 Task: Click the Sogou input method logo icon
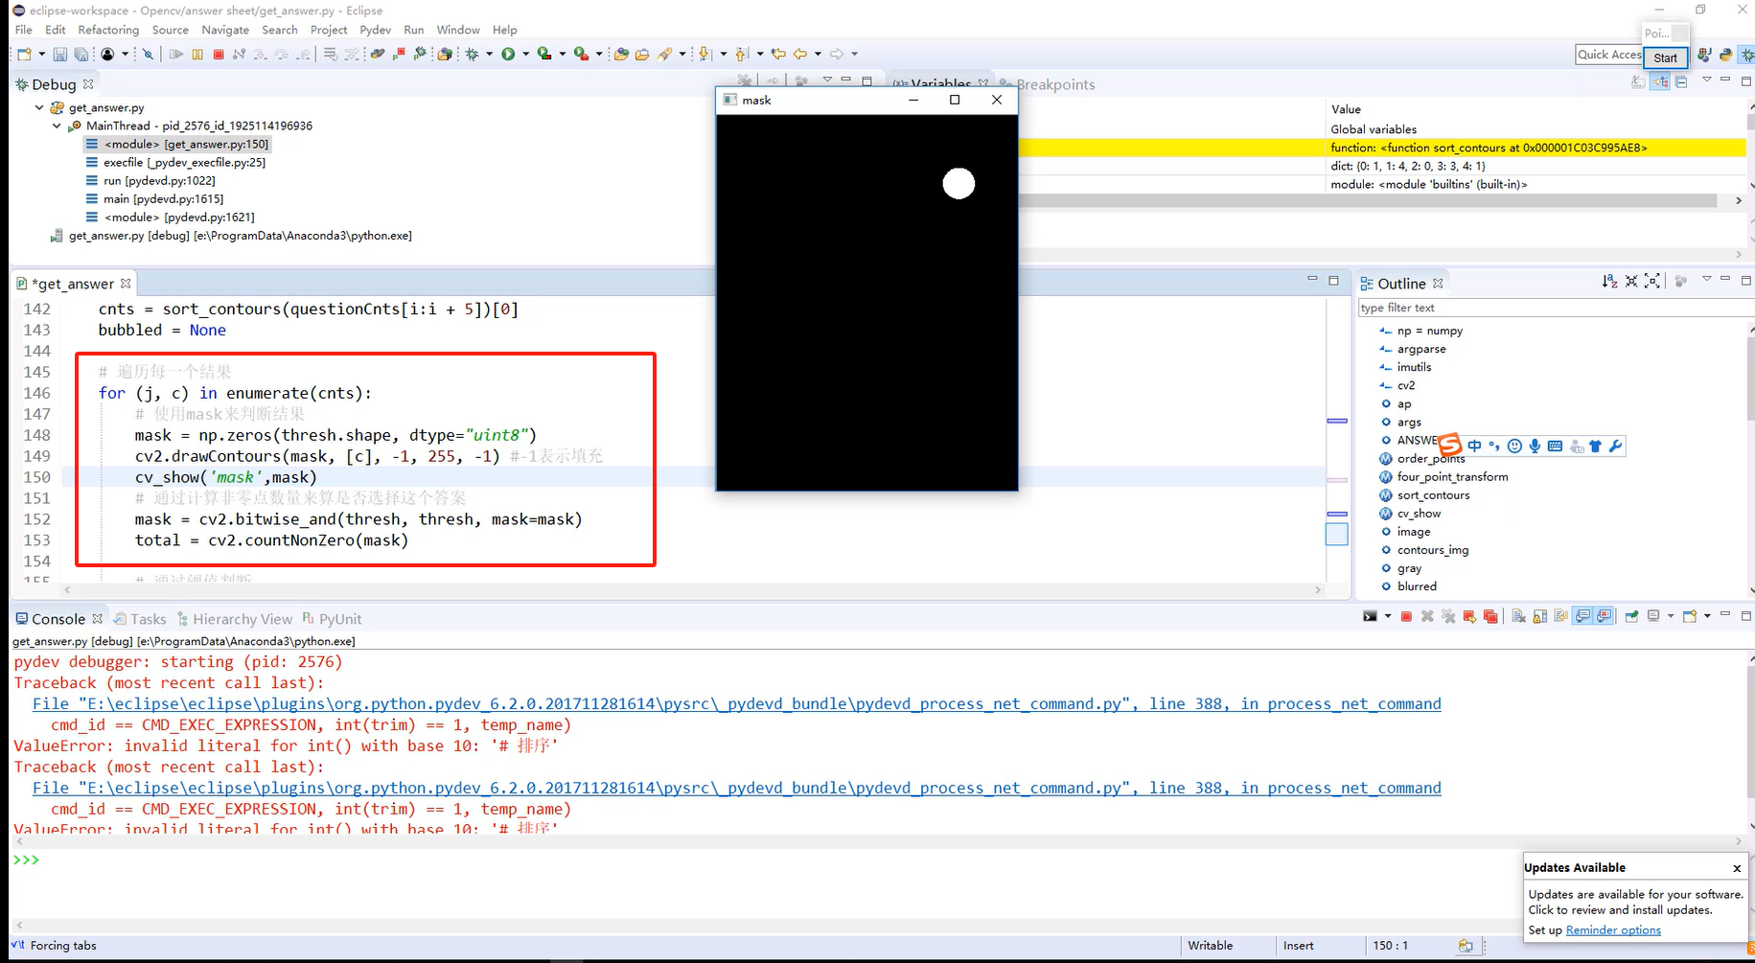pyautogui.click(x=1450, y=445)
